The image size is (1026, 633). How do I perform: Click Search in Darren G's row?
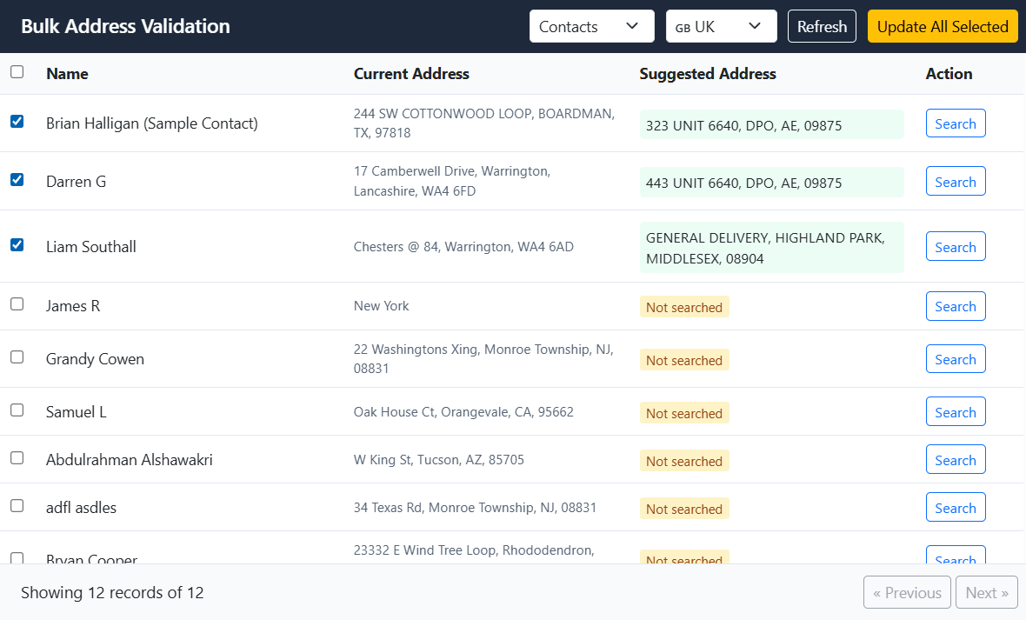[x=955, y=182]
